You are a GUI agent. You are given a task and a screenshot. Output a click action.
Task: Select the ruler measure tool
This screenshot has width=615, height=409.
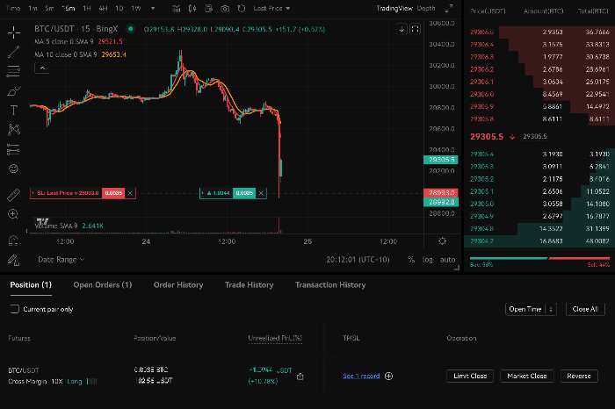14,195
